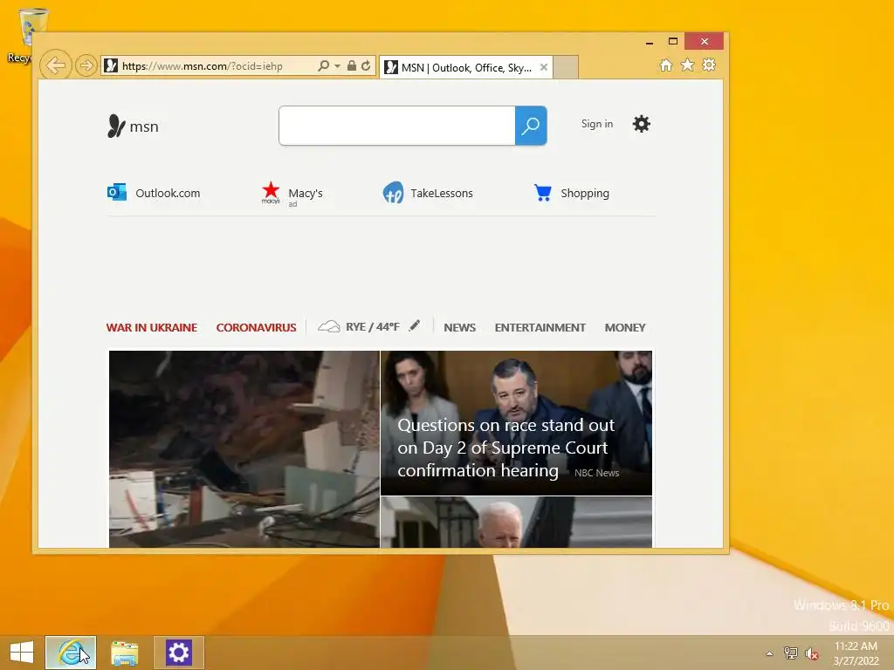Open the WAR IN UKRAINE section
This screenshot has width=894, height=670.
[152, 328]
